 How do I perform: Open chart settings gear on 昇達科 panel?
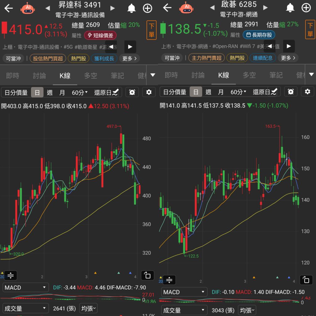coord(149,92)
